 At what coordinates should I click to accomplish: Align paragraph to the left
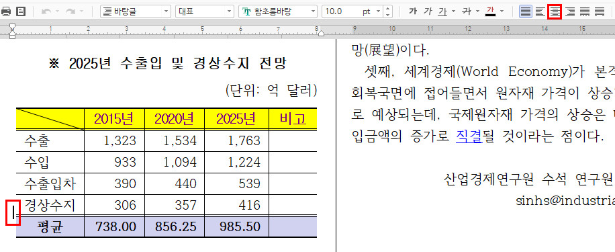click(x=540, y=12)
